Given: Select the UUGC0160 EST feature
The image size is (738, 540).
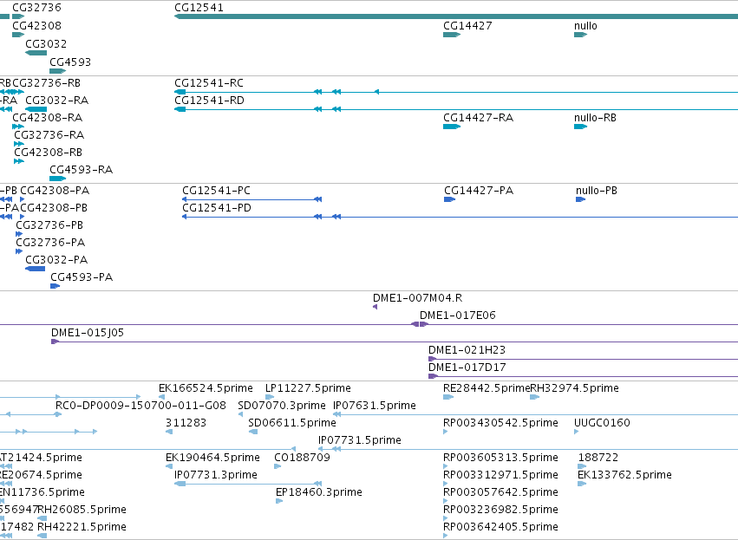Looking at the screenshot, I should [x=577, y=432].
